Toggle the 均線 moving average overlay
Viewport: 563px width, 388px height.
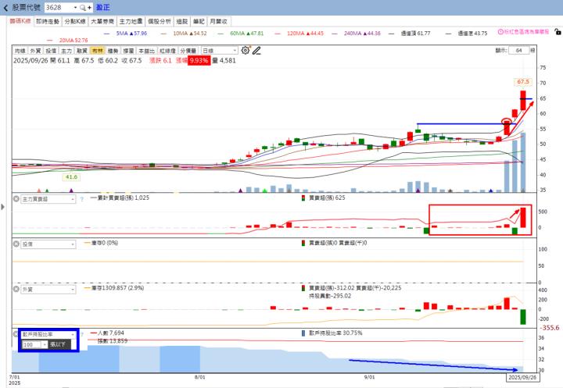tap(20, 50)
